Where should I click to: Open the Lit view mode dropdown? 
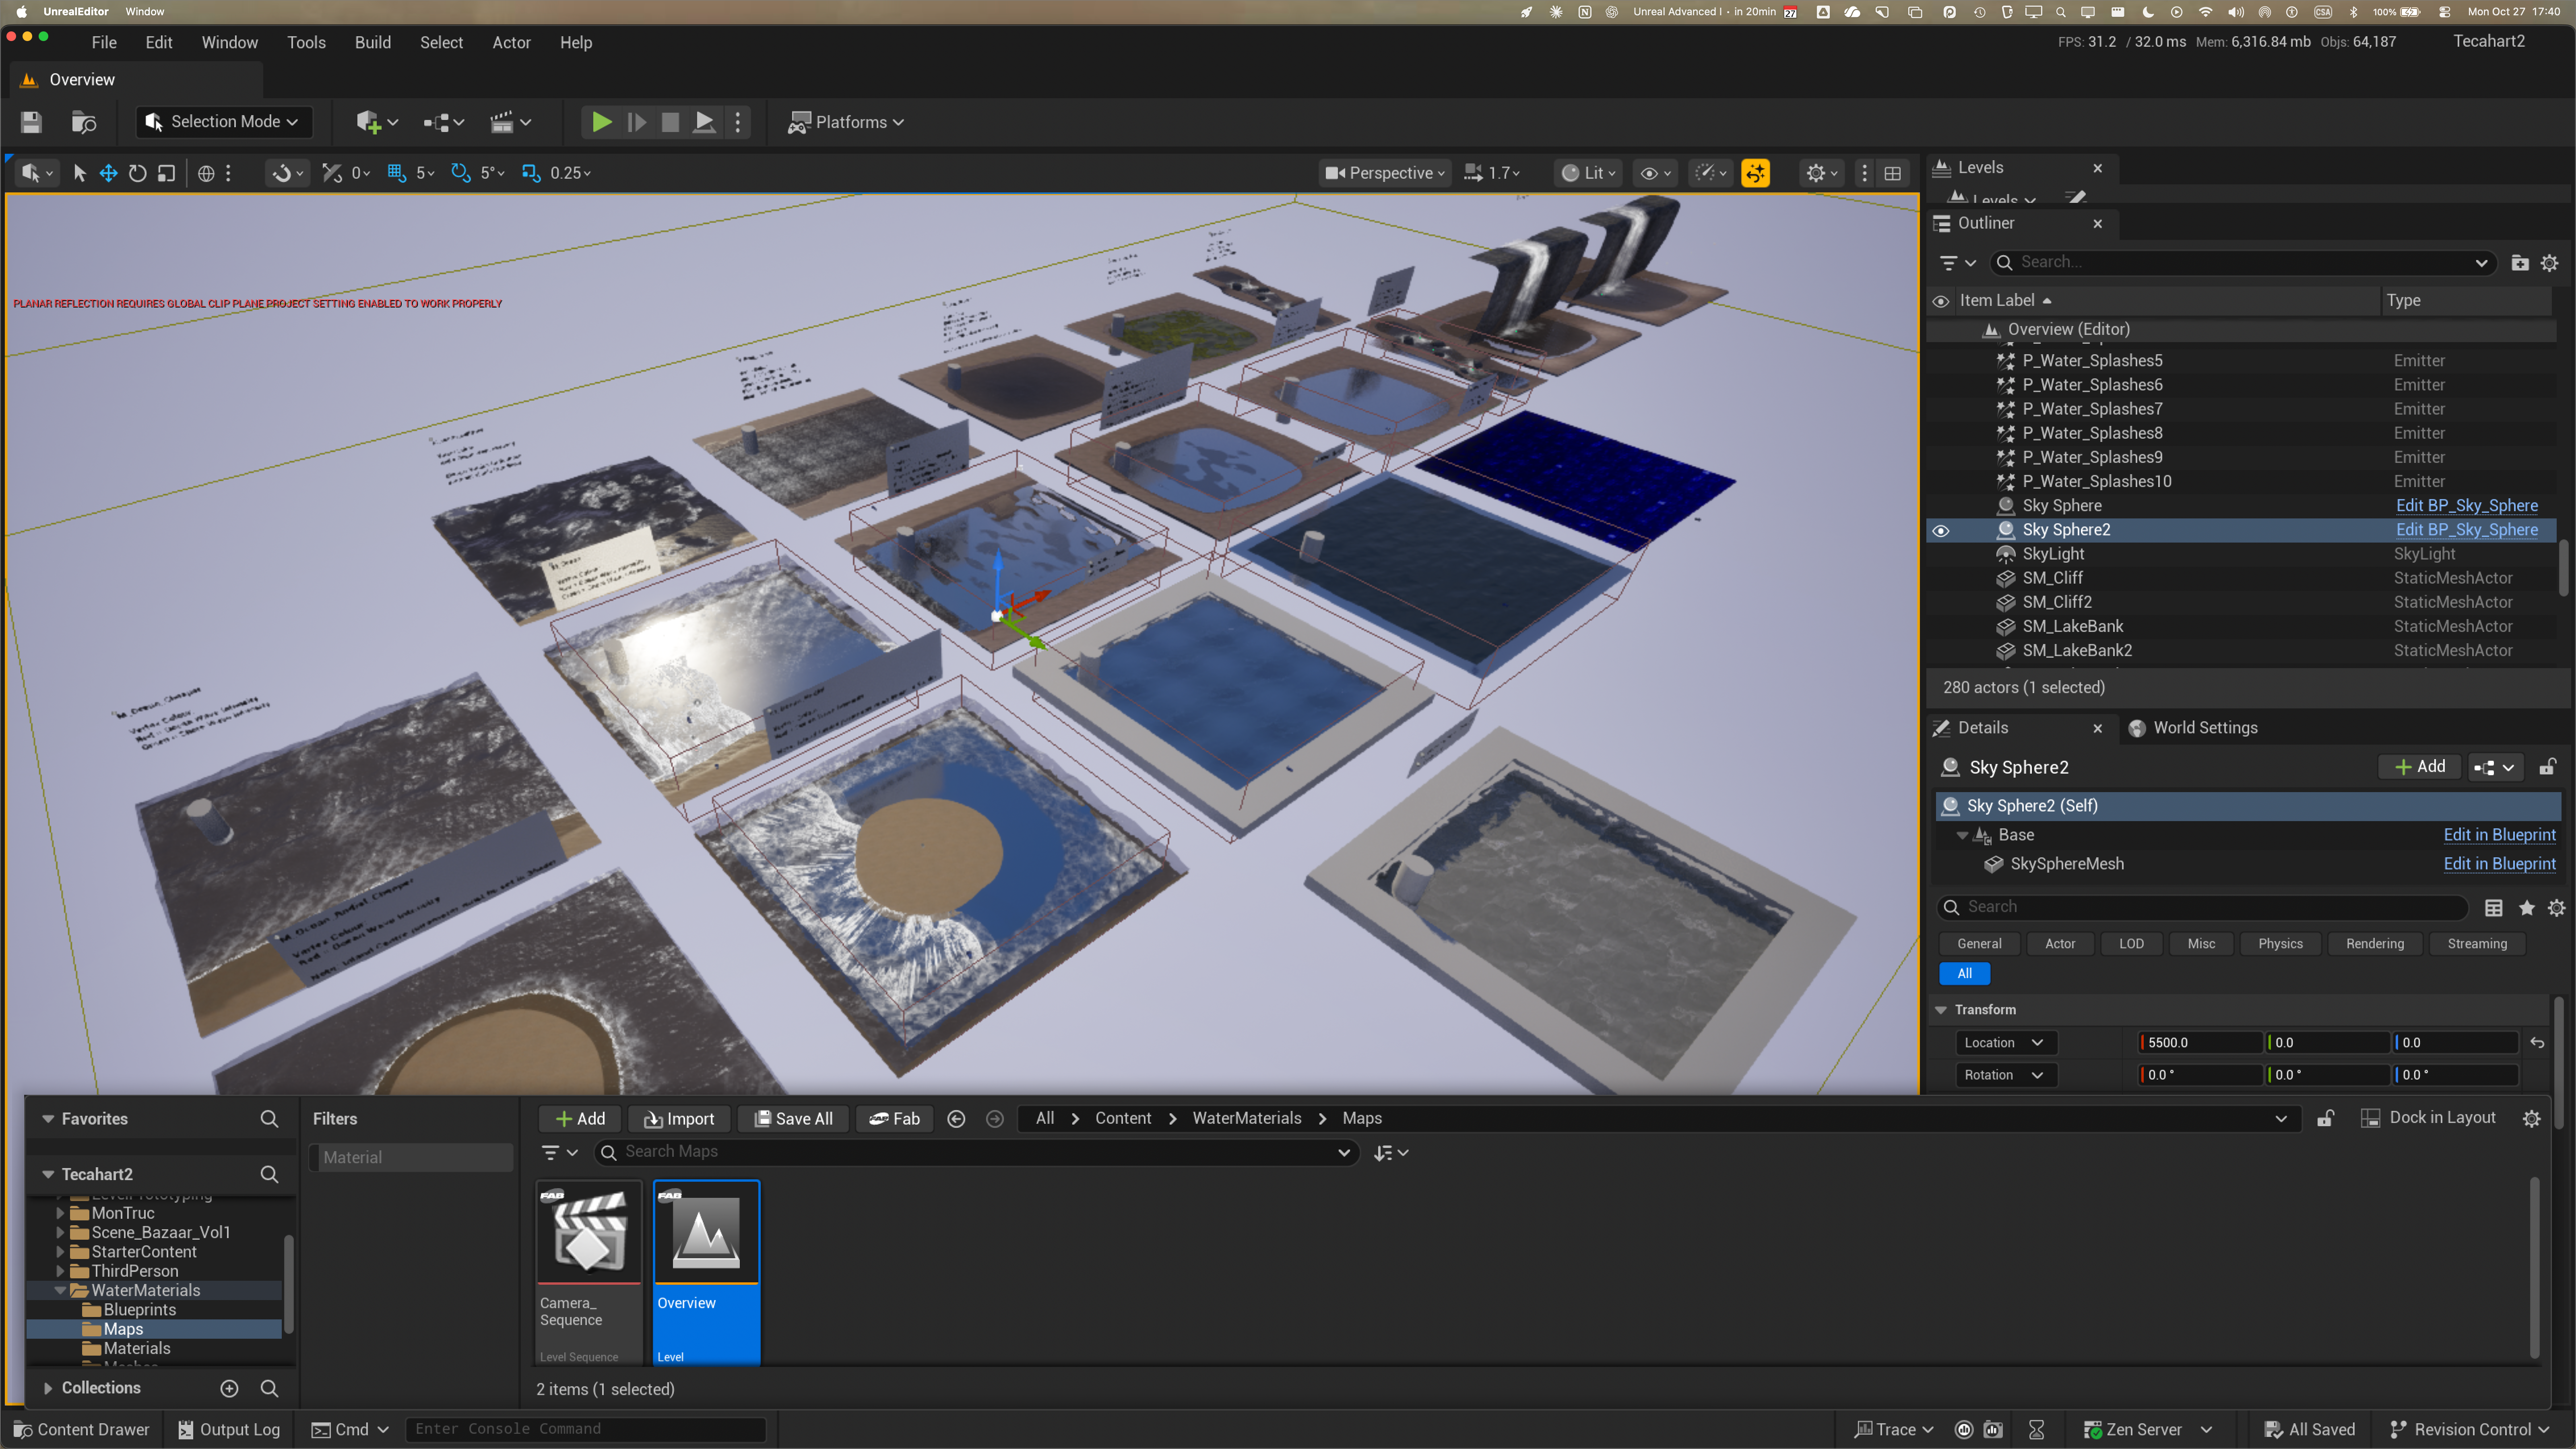(x=1588, y=173)
